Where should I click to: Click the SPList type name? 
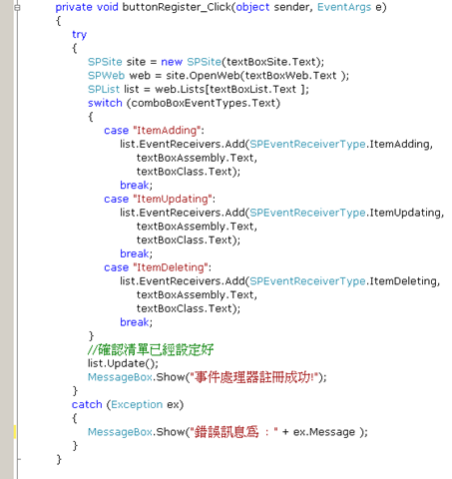point(104,89)
